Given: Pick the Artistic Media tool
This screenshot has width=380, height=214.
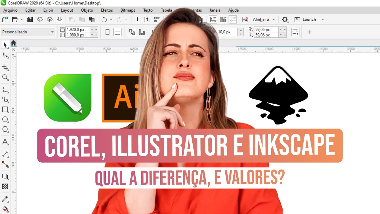Looking at the screenshot, I should 5,100.
